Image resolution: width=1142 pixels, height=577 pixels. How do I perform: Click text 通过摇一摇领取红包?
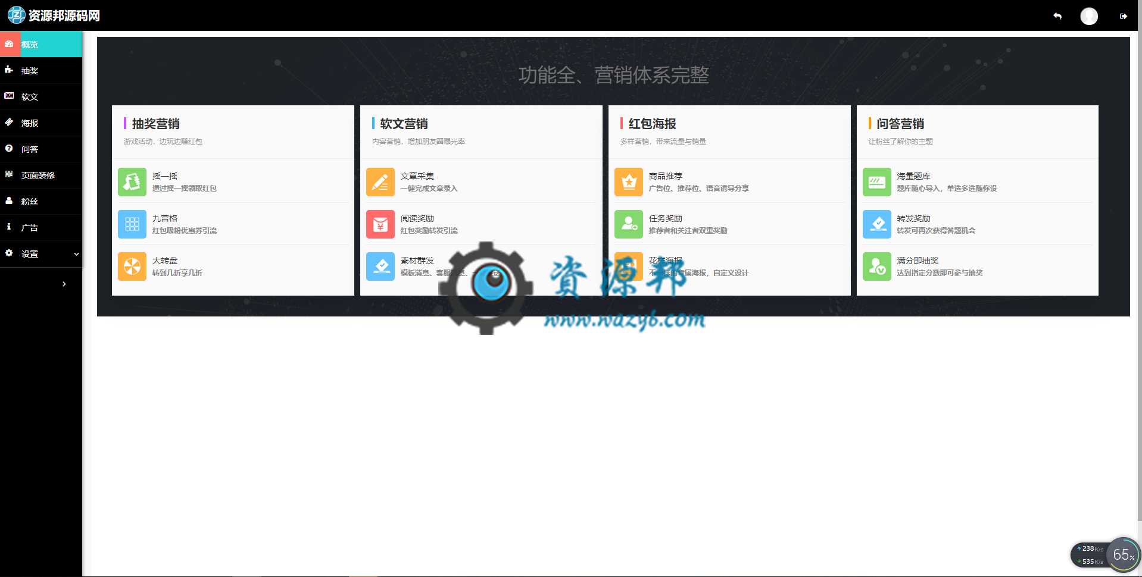click(x=185, y=189)
